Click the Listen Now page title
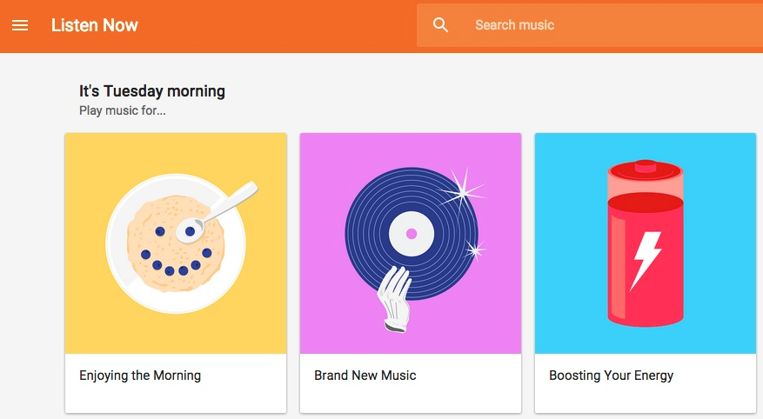The image size is (763, 419). (x=95, y=25)
